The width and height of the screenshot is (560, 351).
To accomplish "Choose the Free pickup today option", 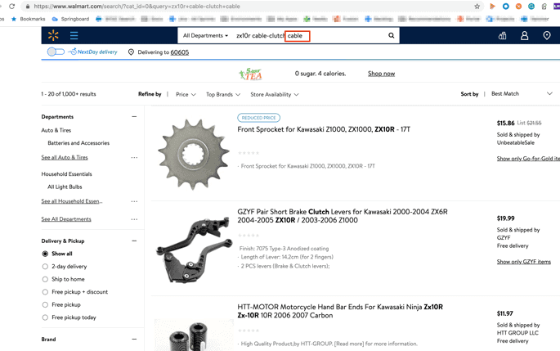I will click(45, 317).
